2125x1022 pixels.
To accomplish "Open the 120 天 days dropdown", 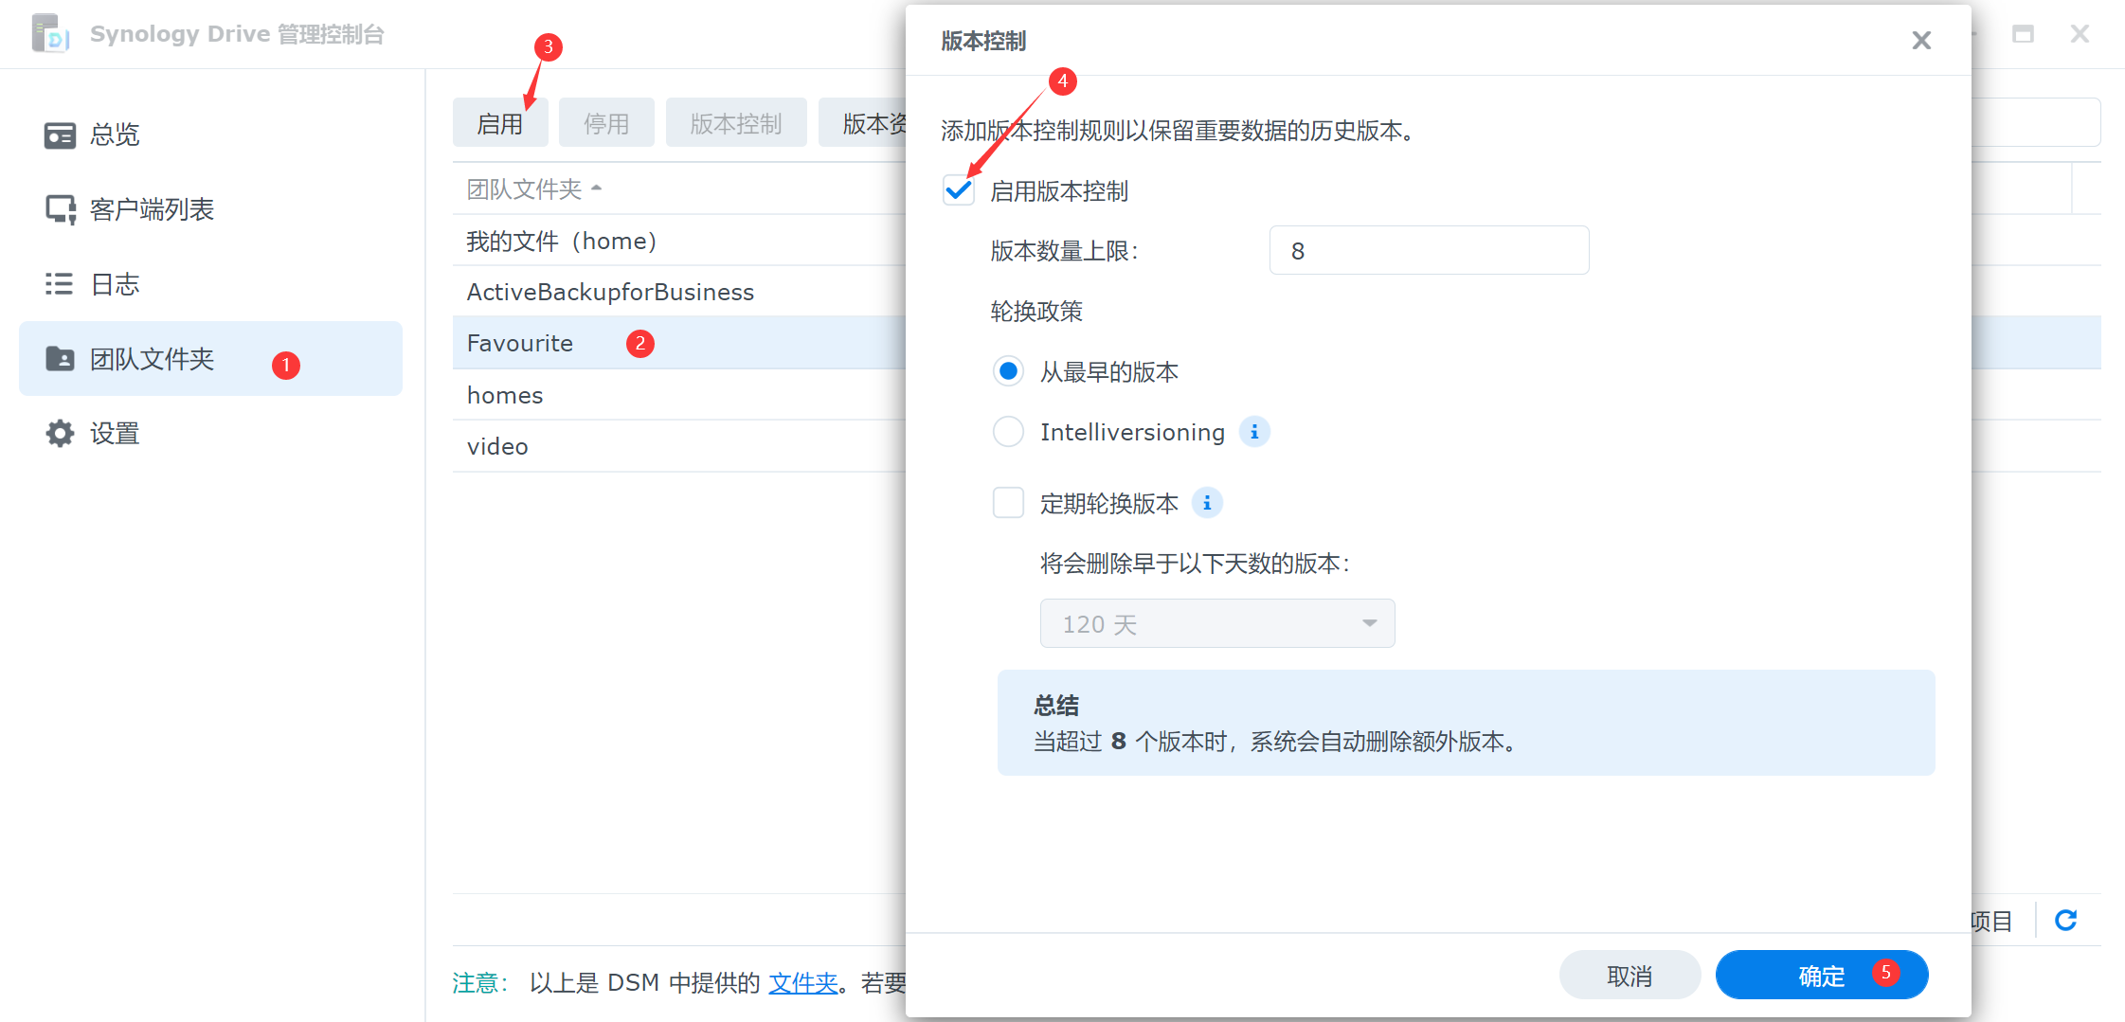I will pos(1216,623).
